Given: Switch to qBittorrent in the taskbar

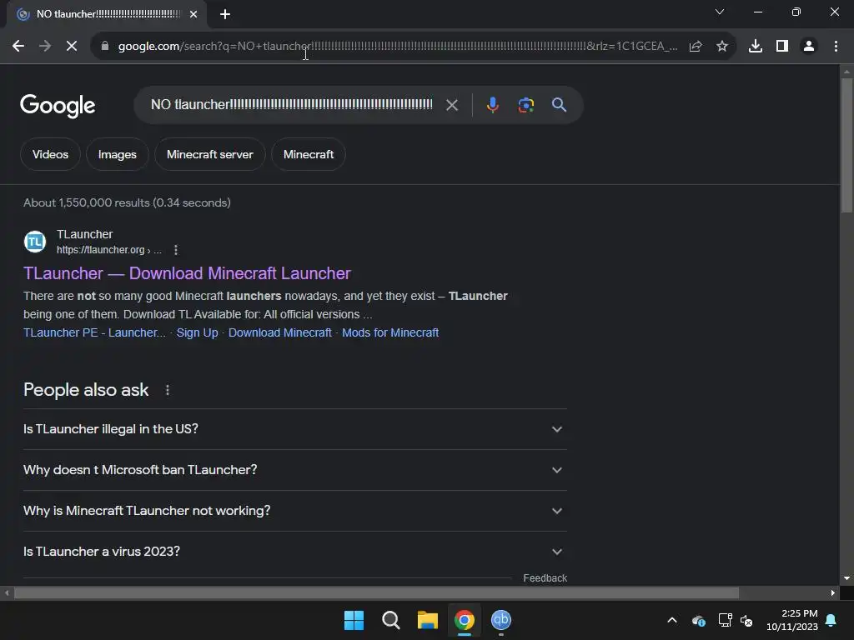Looking at the screenshot, I should (x=501, y=620).
